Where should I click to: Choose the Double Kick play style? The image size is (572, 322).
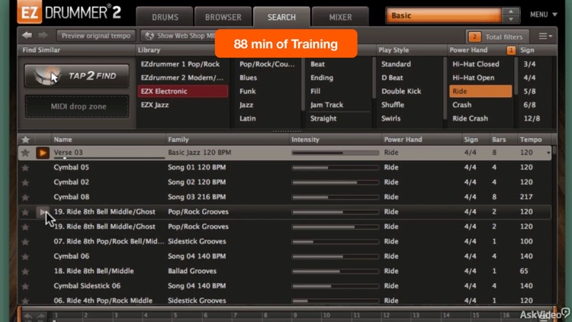[401, 92]
